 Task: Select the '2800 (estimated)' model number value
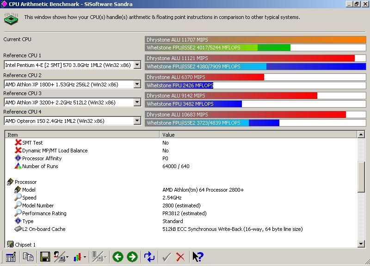[181, 206]
